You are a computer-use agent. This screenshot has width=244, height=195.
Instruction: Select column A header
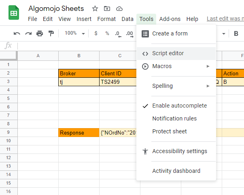tap(38, 56)
